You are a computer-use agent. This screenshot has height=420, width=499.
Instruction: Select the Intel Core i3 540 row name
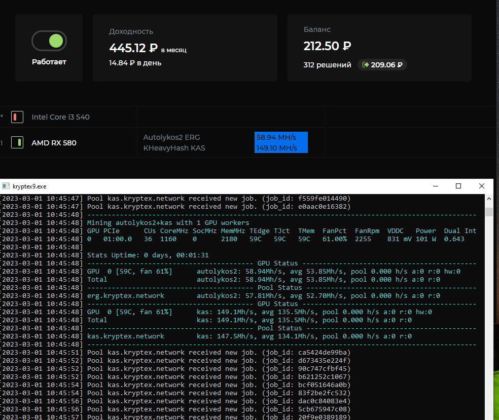point(60,117)
